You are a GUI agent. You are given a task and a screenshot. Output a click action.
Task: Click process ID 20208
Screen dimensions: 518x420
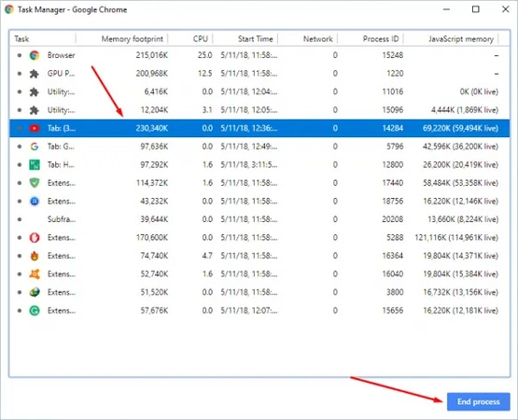392,219
